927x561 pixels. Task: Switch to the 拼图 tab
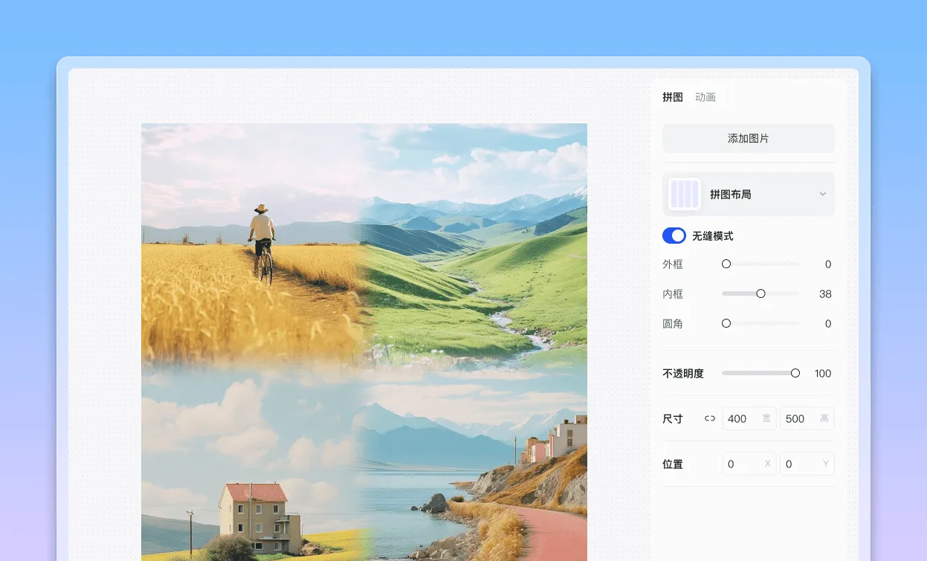[x=673, y=97]
